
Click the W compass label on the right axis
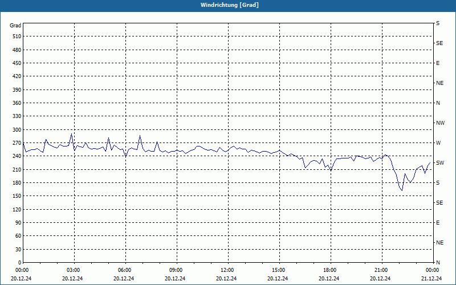438,143
